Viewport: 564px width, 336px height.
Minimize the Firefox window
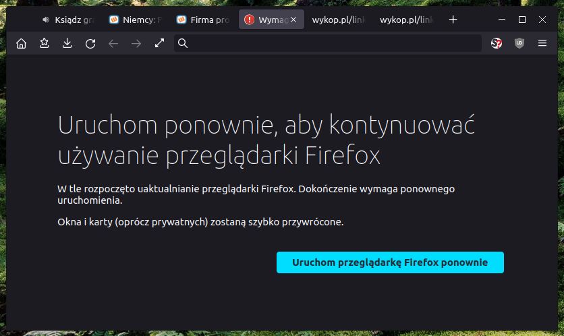click(502, 20)
